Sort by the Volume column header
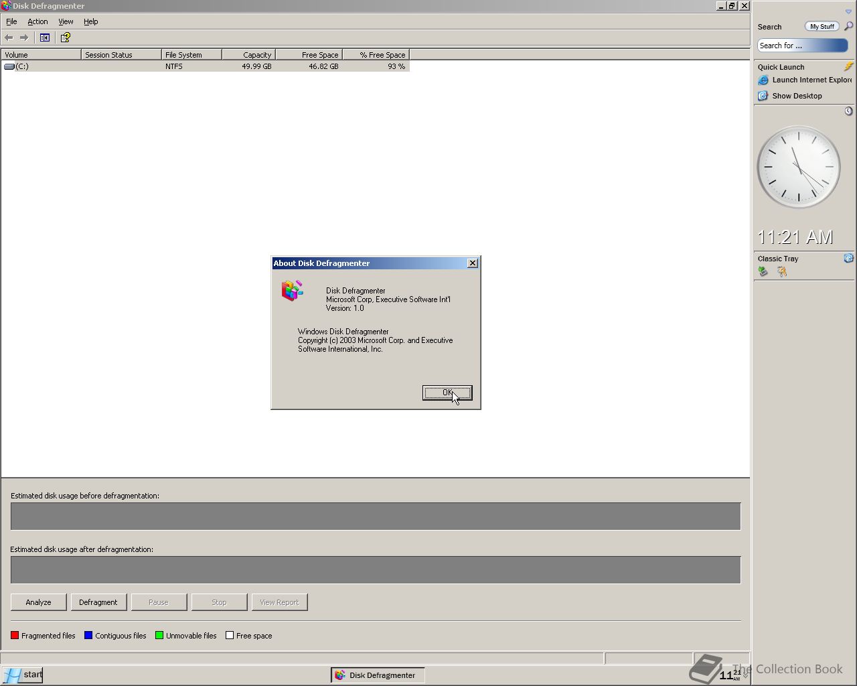 (41, 55)
